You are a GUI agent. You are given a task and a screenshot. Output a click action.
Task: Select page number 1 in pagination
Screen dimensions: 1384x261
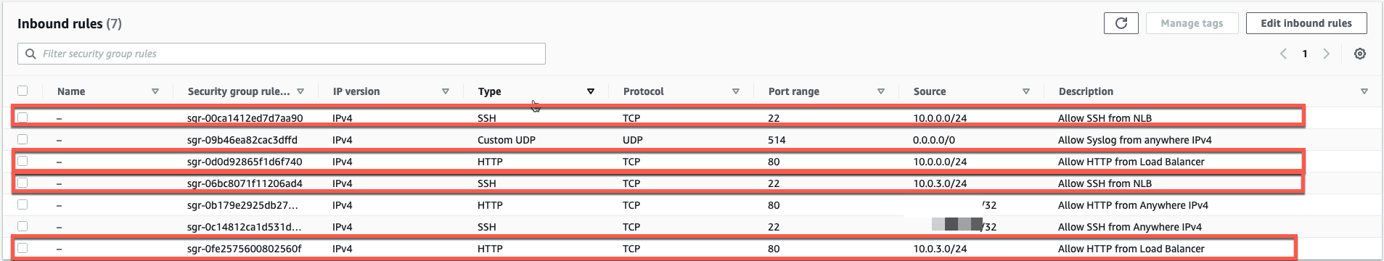click(x=1305, y=54)
